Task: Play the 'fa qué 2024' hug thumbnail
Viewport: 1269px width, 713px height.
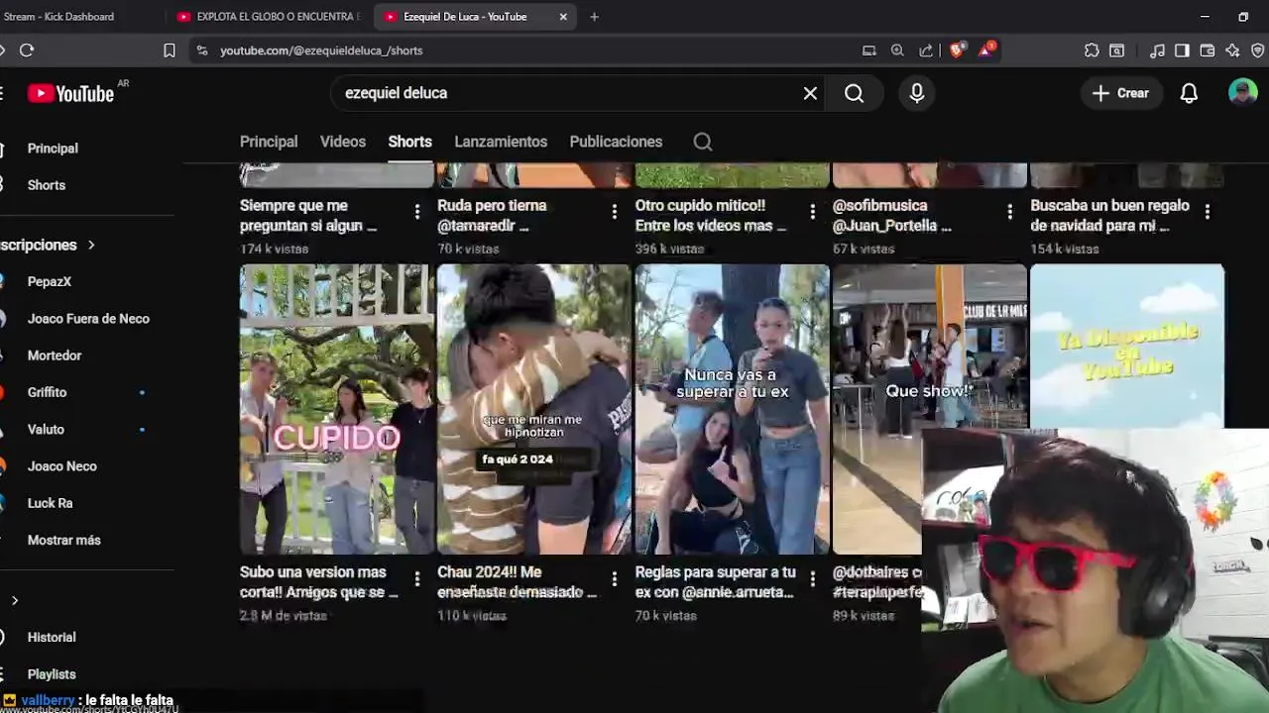Action: [533, 409]
